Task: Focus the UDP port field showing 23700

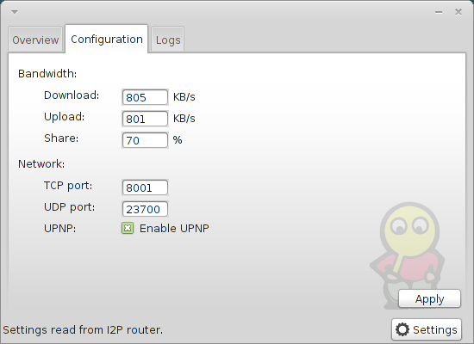Action: coord(145,209)
